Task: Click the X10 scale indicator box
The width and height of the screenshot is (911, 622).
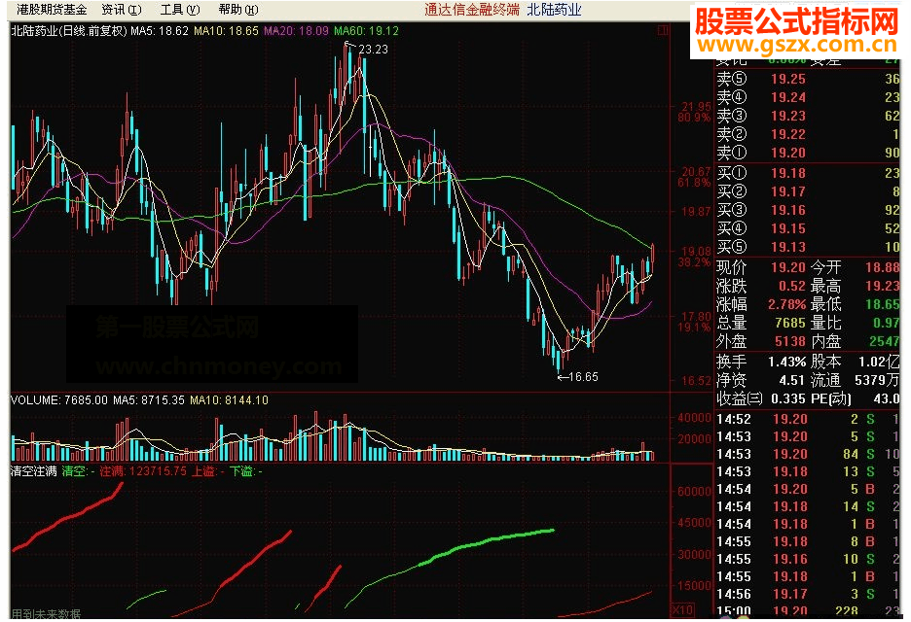Action: [x=682, y=609]
